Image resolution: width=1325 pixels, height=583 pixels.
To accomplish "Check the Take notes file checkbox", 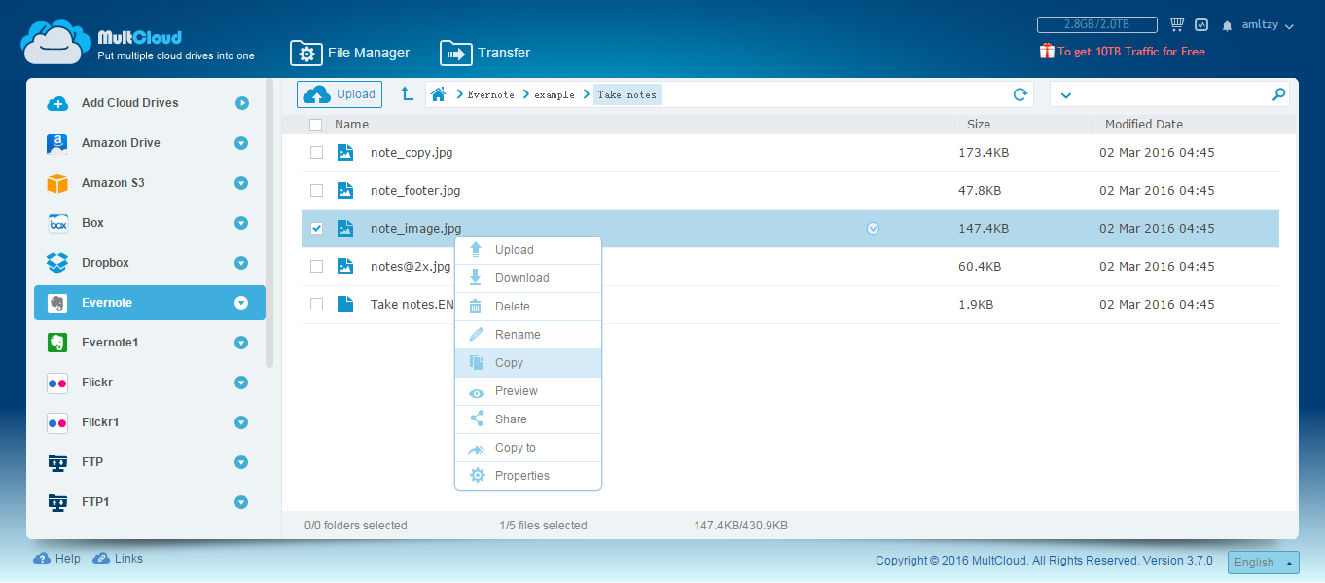I will pyautogui.click(x=316, y=304).
